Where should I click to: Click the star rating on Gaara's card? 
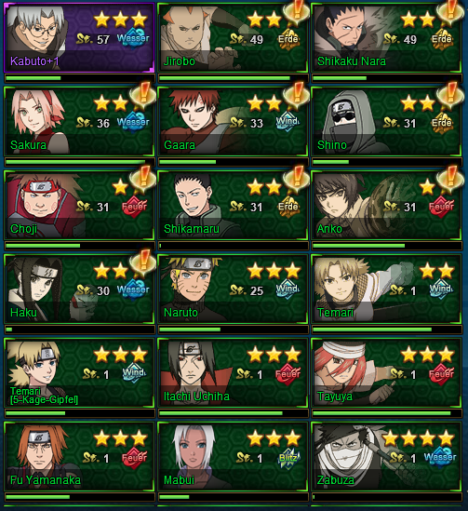pyautogui.click(x=264, y=103)
